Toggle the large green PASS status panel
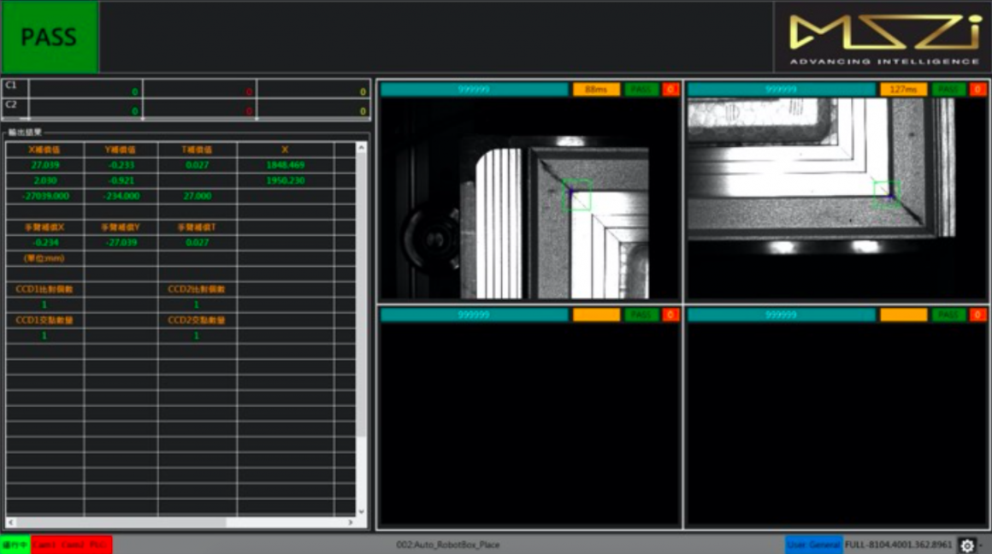Screen dimensions: 992x554 point(49,36)
